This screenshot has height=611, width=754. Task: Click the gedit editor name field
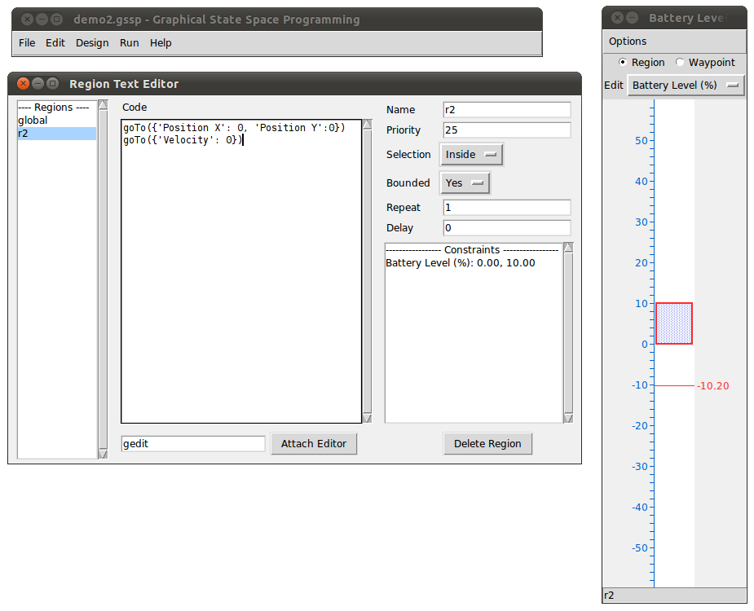pyautogui.click(x=192, y=443)
